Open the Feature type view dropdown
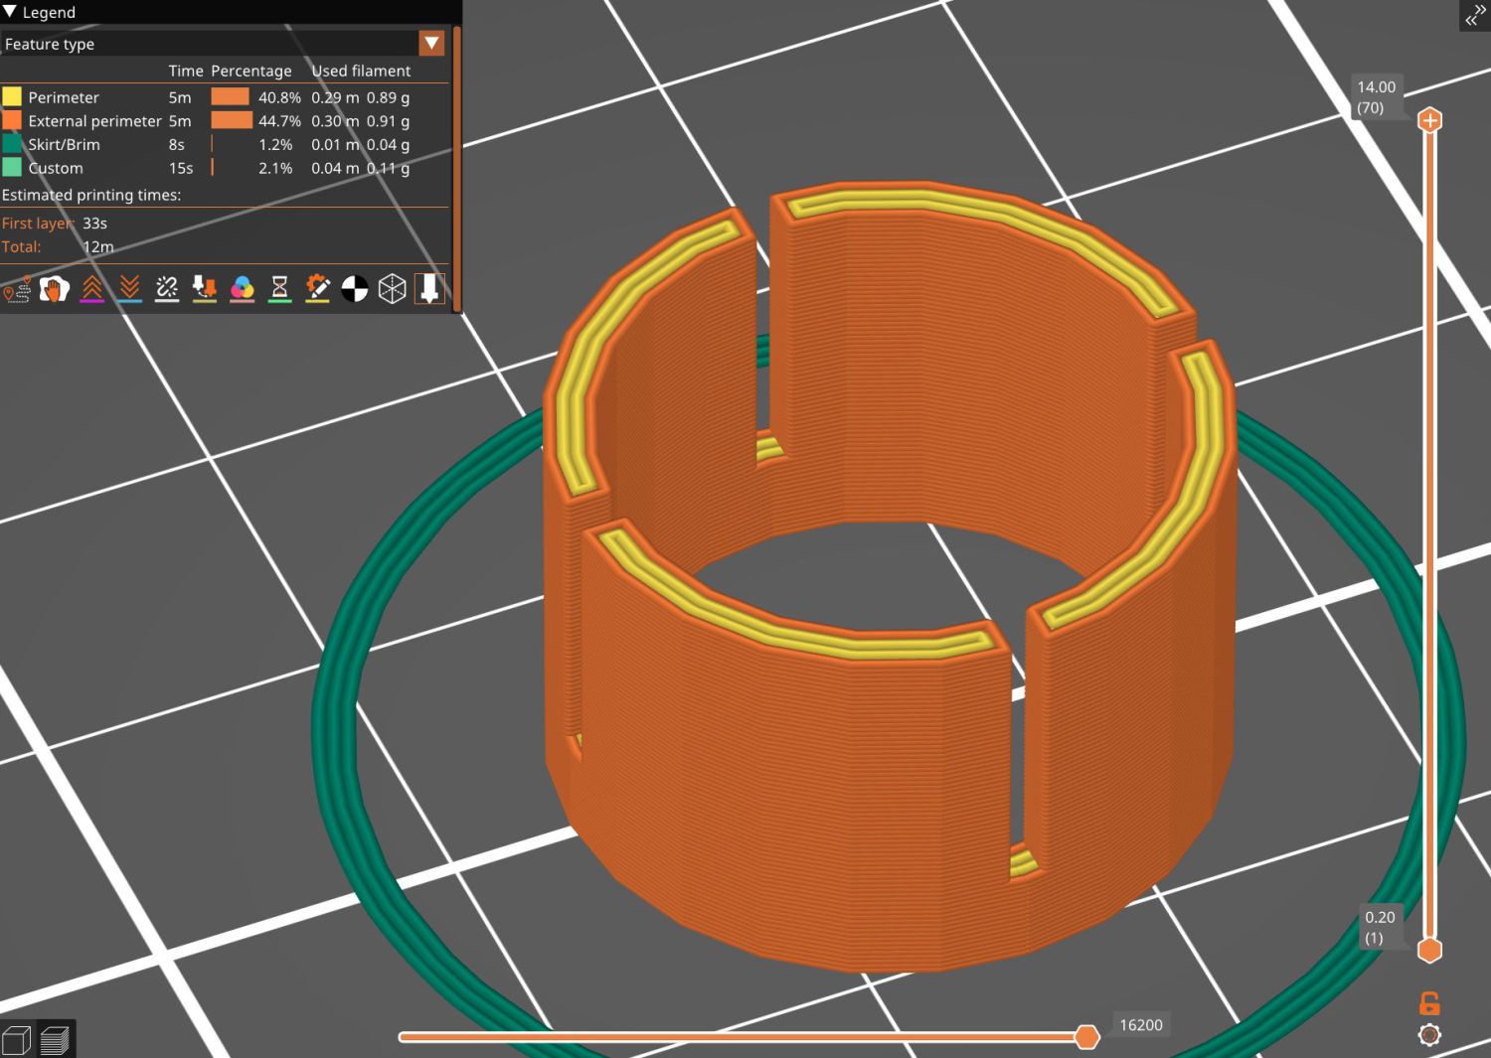Screen dimensions: 1491x1058 coord(431,44)
